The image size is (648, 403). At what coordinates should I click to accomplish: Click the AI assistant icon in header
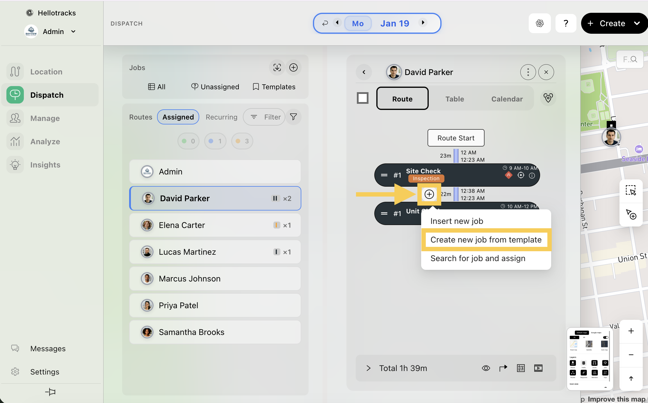[x=540, y=23]
